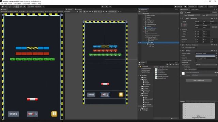Select the Rotate tool in toolbar

tap(10, 6)
